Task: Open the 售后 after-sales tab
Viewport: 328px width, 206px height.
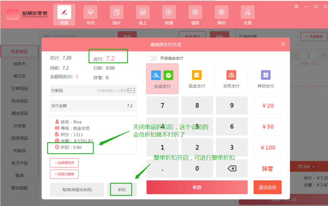Action: pos(221,15)
